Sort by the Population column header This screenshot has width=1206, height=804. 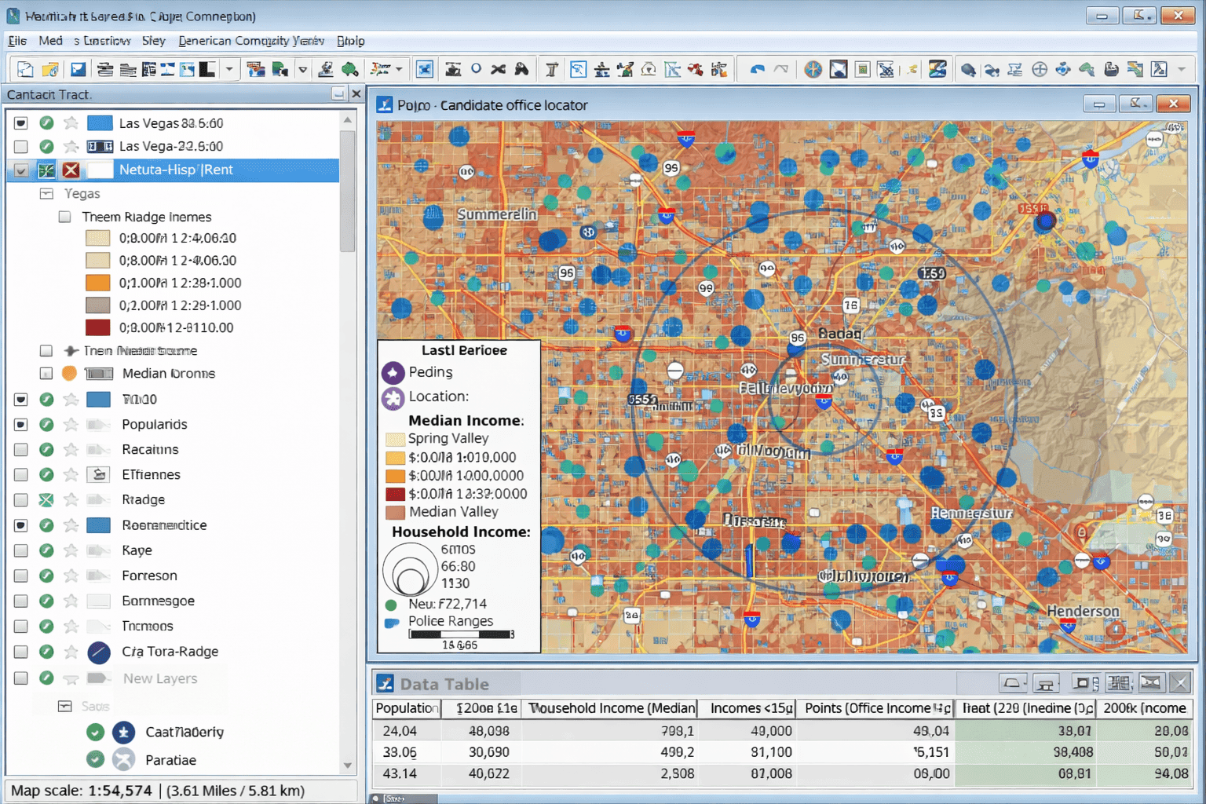[406, 708]
